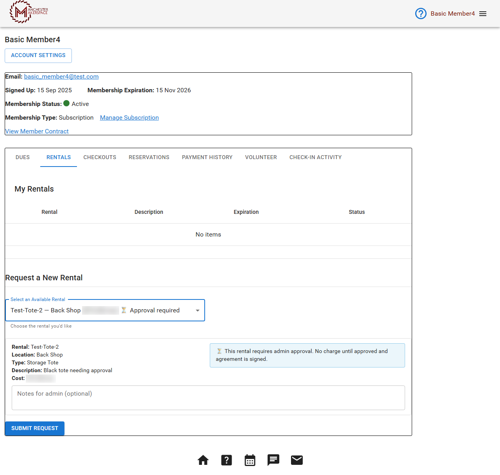Screen dimensions: 500x475
Task: Click the Basic Member4 name in header
Action: [453, 14]
